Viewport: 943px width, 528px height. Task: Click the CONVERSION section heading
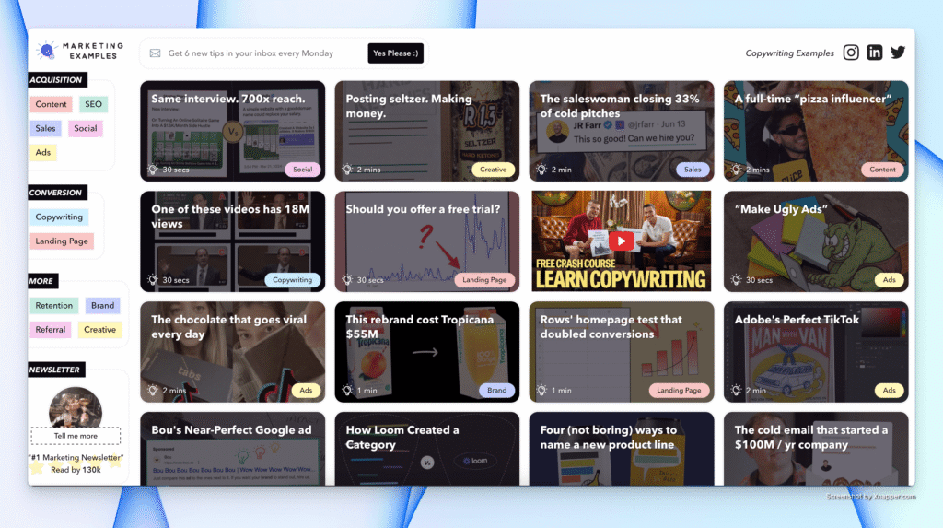tap(56, 193)
